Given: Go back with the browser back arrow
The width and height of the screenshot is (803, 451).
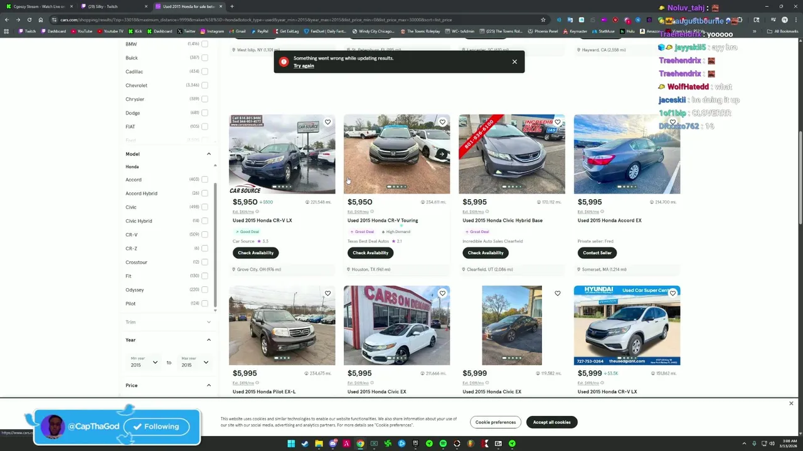Looking at the screenshot, I should click(7, 19).
